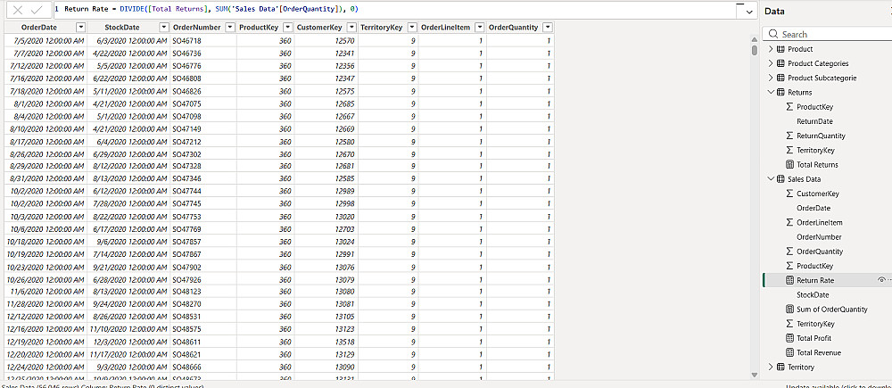
Task: Click the table scrollbar up arrow
Action: click(x=755, y=39)
